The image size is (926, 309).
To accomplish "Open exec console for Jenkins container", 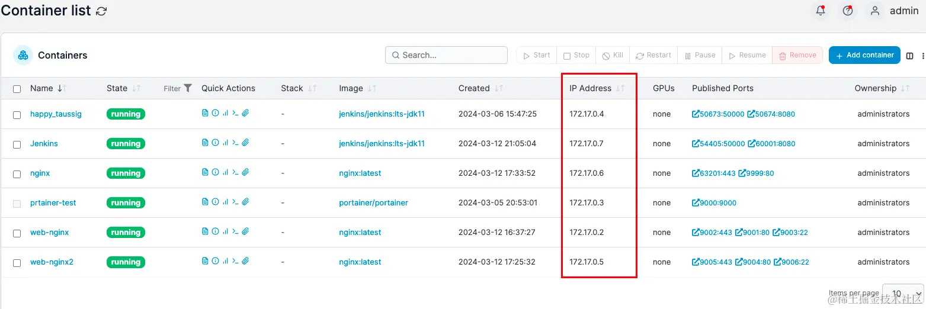I will pos(235,143).
